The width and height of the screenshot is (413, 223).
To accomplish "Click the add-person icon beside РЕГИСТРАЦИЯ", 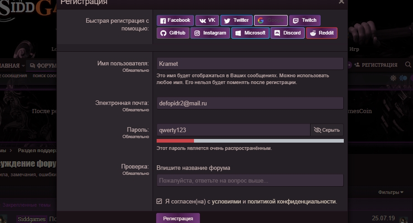I will tap(357, 64).
